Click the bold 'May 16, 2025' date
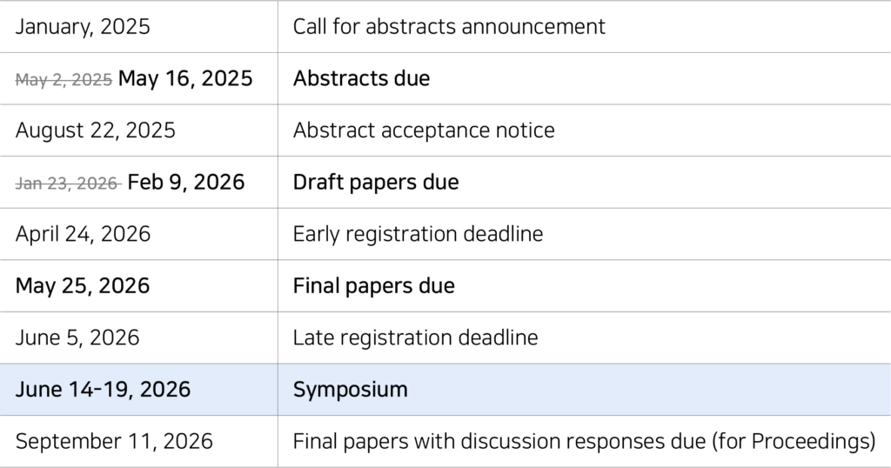 [185, 78]
